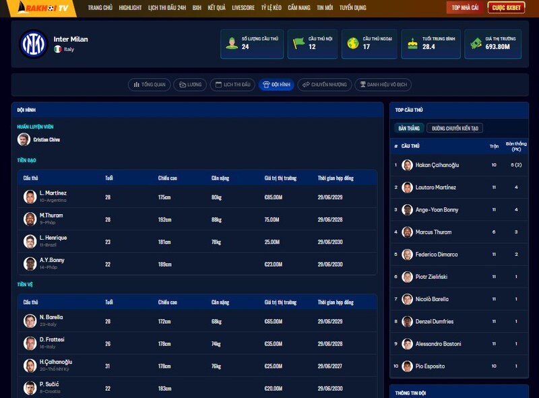Switch to the Chuyển Nhượng tab
This screenshot has width=539, height=398.
click(x=324, y=85)
